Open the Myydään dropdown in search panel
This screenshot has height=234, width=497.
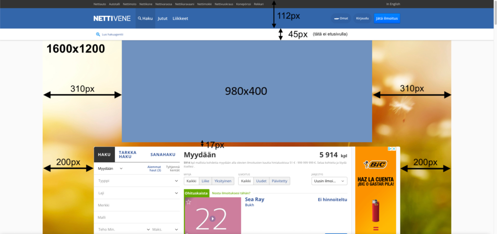point(110,169)
